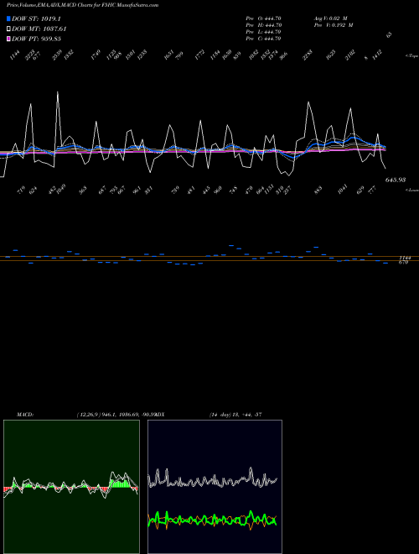Select the 'DOW ST: 1019.1' legend text
The height and width of the screenshot is (554, 419).
coord(36,18)
